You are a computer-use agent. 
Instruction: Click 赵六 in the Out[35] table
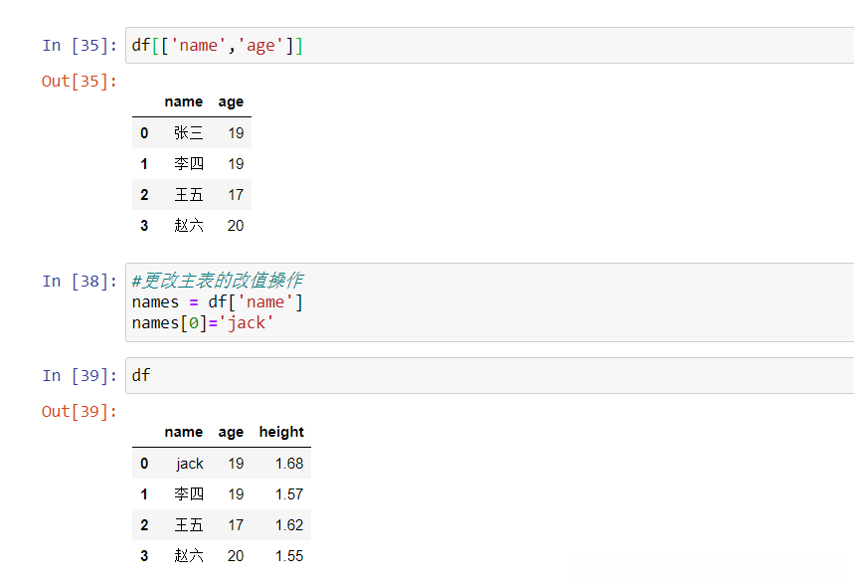point(189,226)
